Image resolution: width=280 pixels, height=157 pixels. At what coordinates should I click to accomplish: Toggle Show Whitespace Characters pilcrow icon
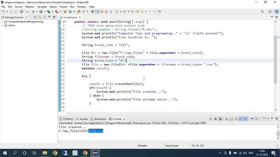pos(111,12)
